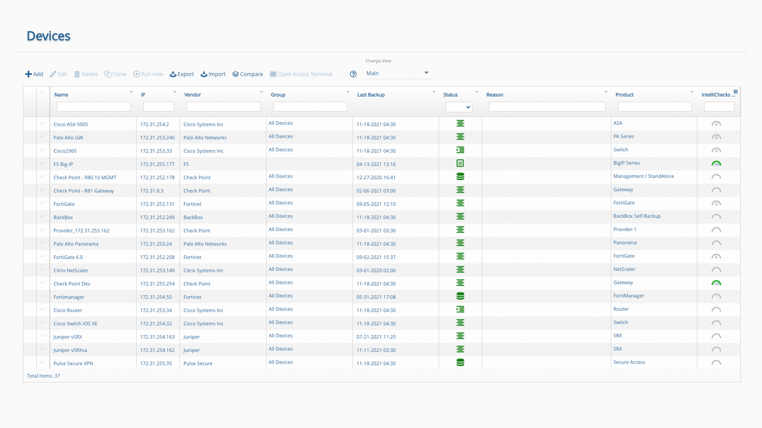Click status icon for Pulse Secure VPN
This screenshot has width=762, height=428.
460,362
